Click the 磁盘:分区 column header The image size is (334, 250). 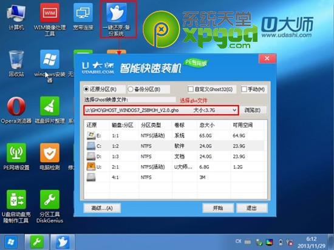tap(123, 125)
